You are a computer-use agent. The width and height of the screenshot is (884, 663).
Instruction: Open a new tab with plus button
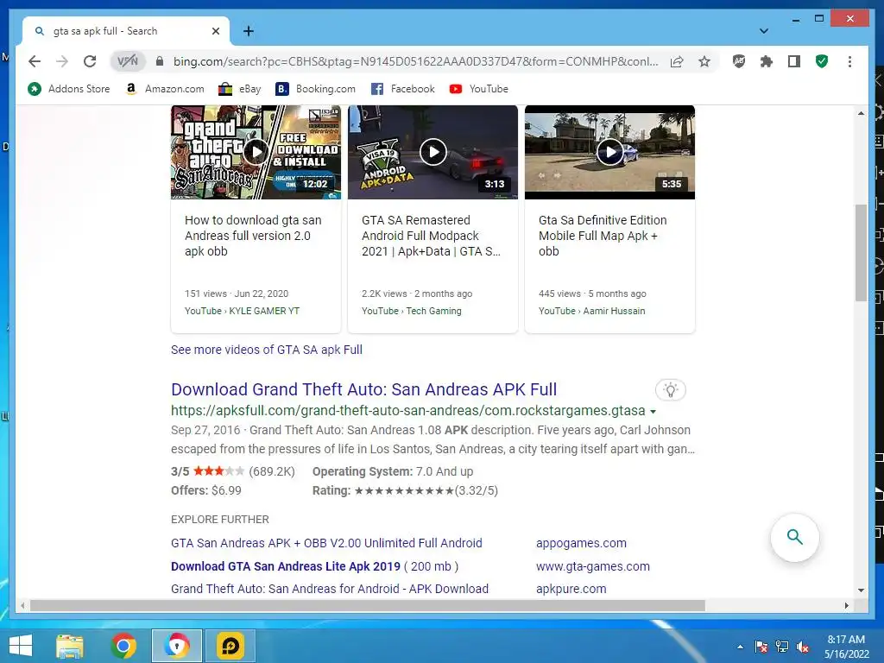click(248, 31)
